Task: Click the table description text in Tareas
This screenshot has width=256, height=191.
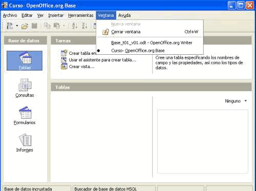Action: click(199, 62)
